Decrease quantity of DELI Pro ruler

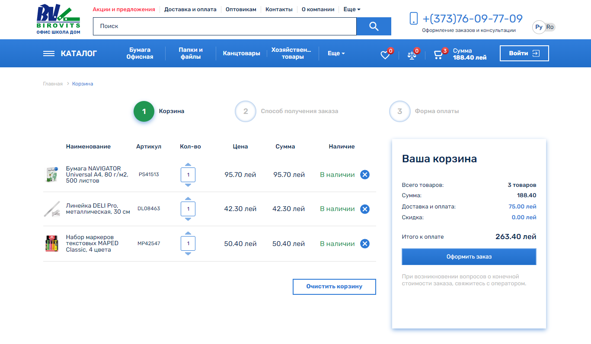[188, 219]
